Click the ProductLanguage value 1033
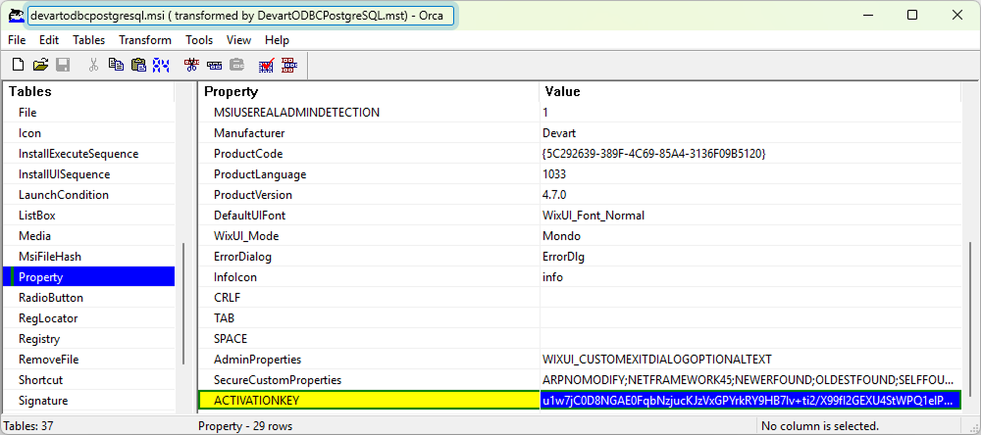981x435 pixels. [x=750, y=174]
